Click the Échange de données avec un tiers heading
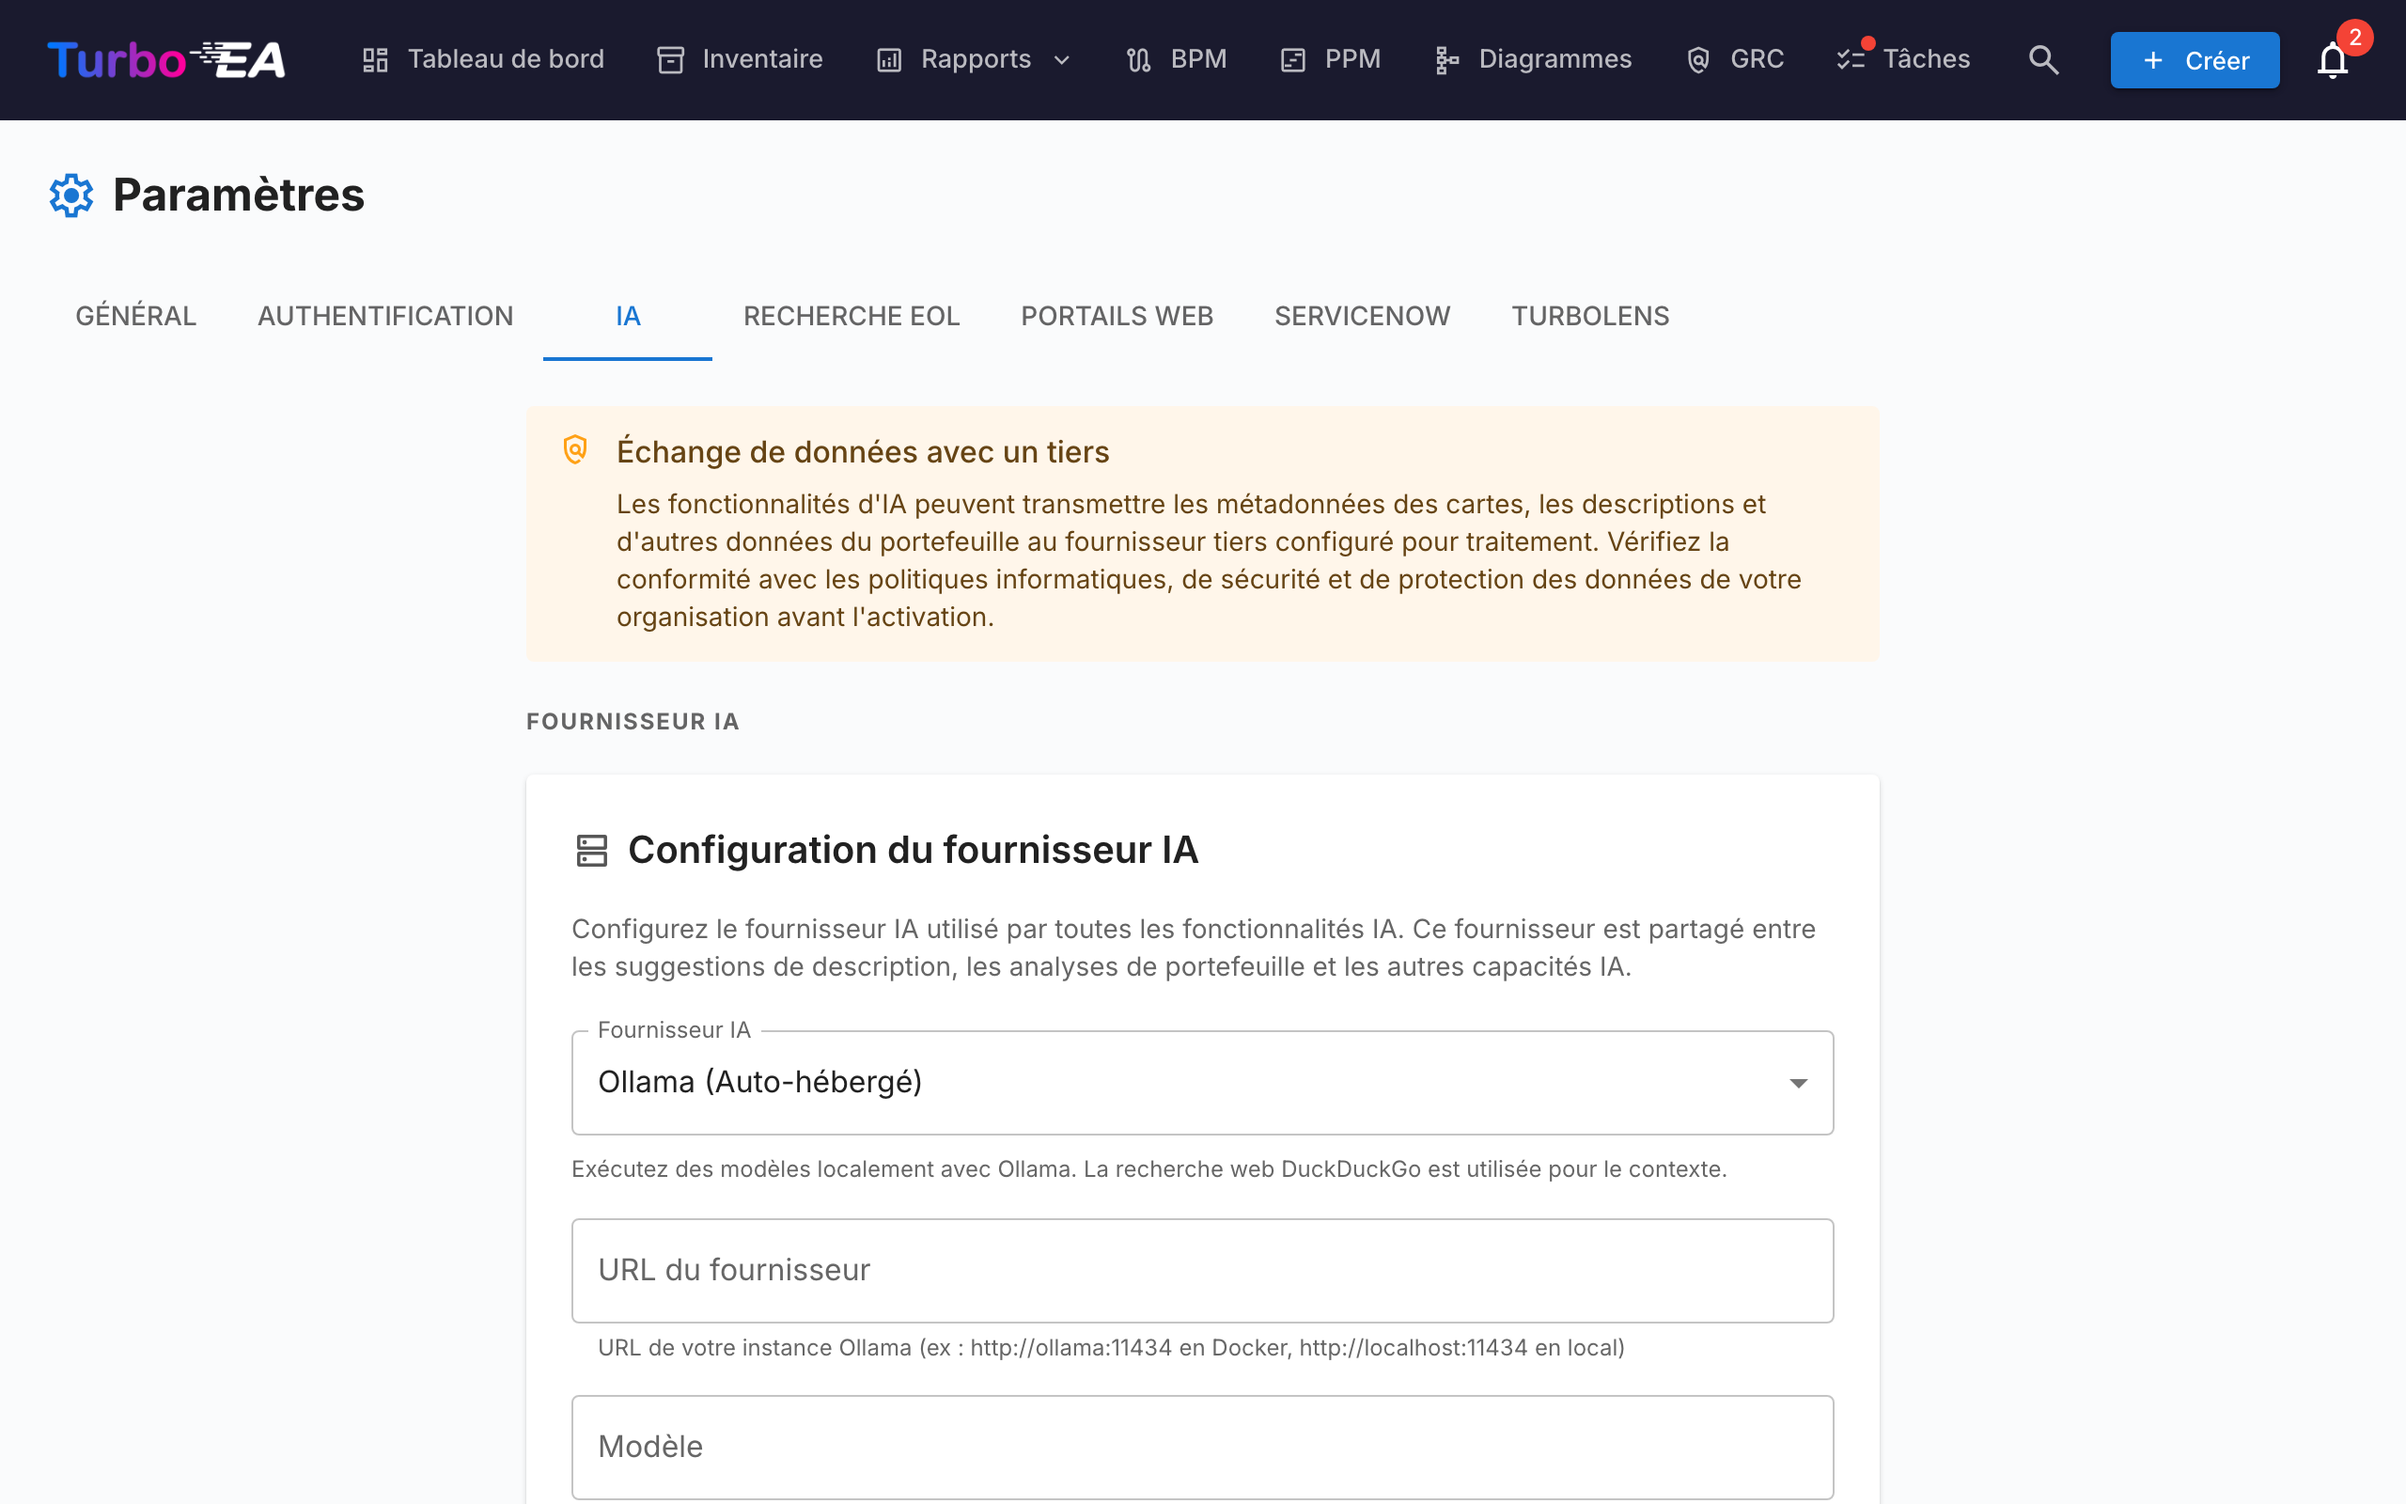The height and width of the screenshot is (1504, 2406). pyautogui.click(x=862, y=451)
